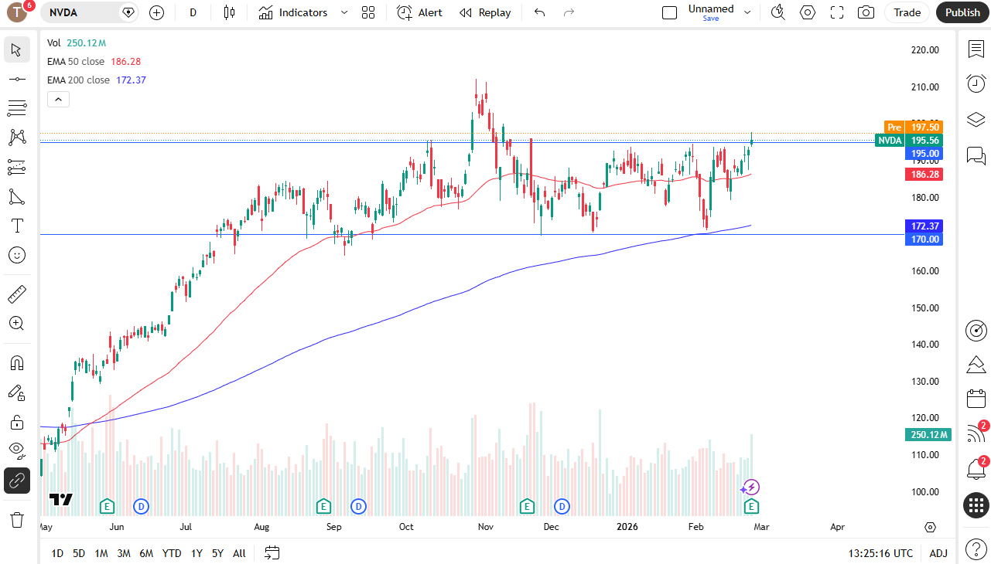
Task: Open price scale settings gear
Action: click(x=931, y=527)
